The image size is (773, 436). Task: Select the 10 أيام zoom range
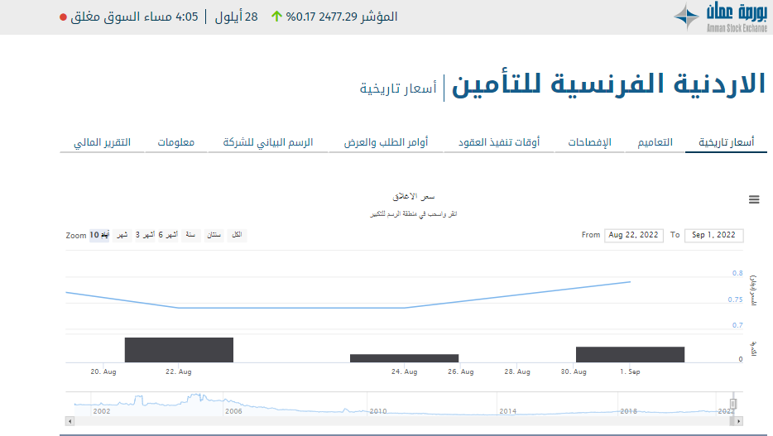(98, 235)
